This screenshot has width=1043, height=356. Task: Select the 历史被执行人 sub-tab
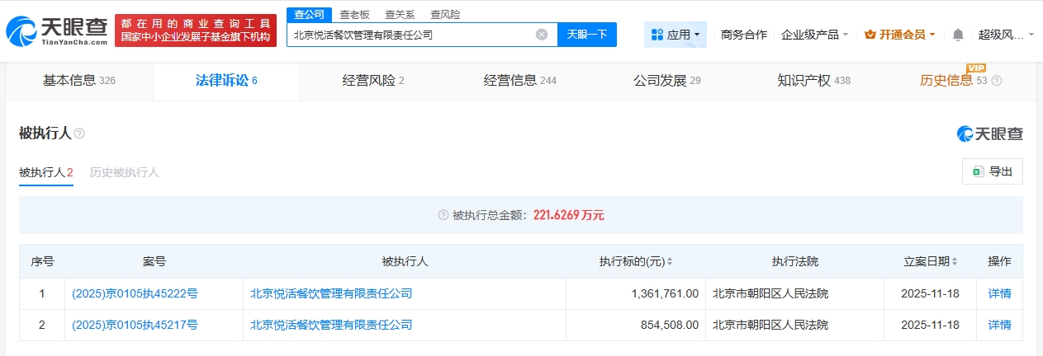[x=124, y=172]
